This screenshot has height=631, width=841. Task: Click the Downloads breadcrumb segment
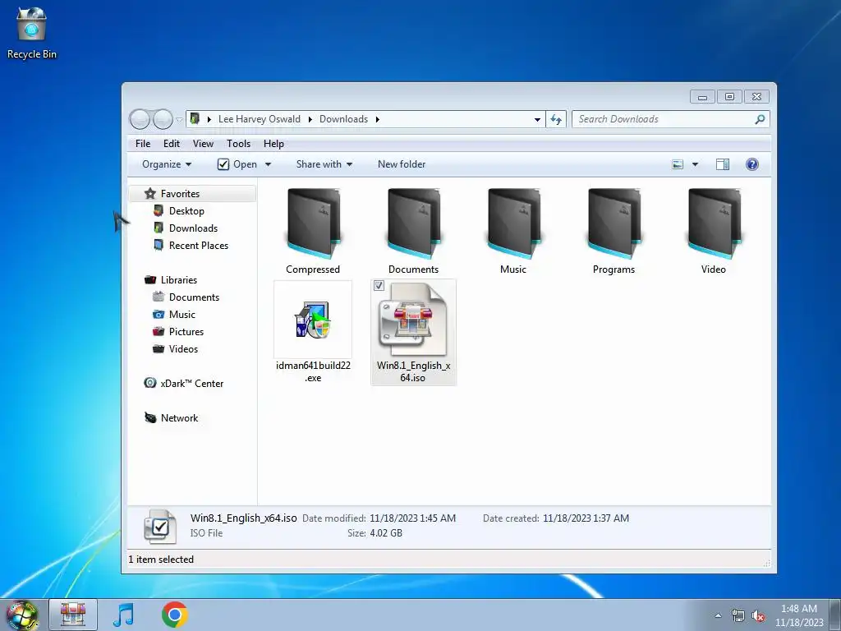344,119
